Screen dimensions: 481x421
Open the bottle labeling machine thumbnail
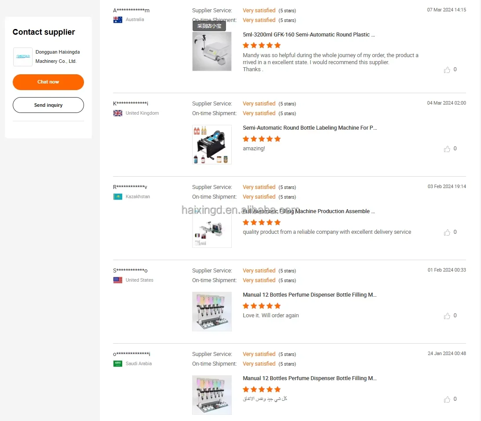pyautogui.click(x=212, y=145)
